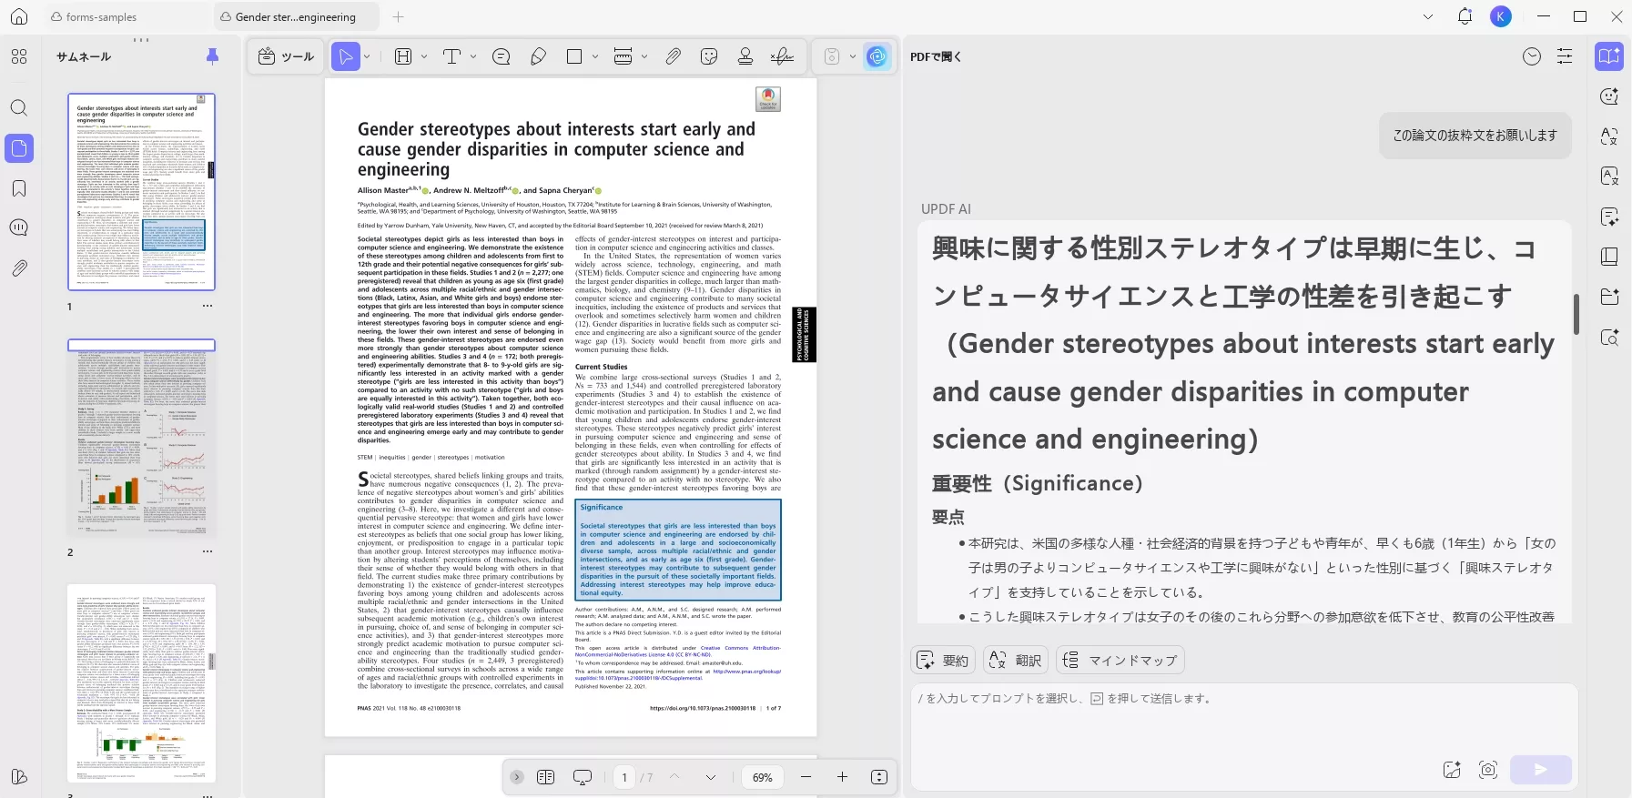Toggle the thumbnail panel icon in left sidebar
Image resolution: width=1632 pixels, height=798 pixels.
click(19, 148)
